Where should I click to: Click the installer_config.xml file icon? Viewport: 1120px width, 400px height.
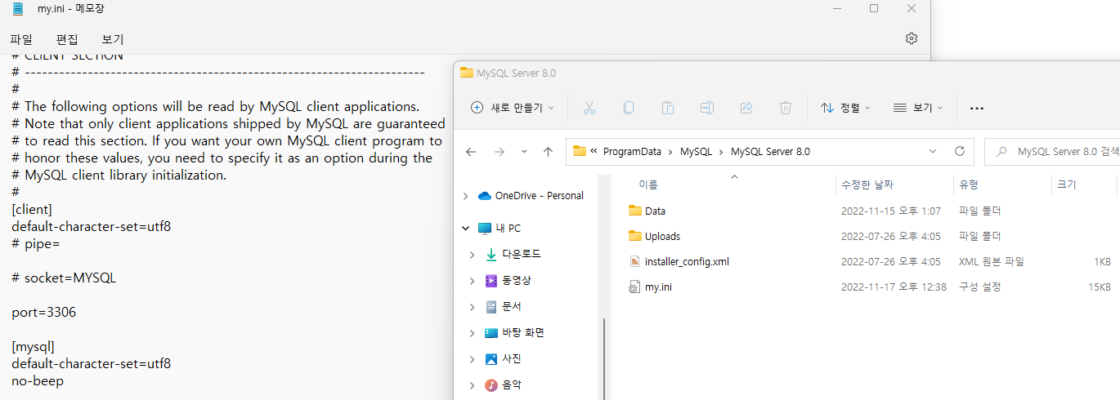[635, 262]
